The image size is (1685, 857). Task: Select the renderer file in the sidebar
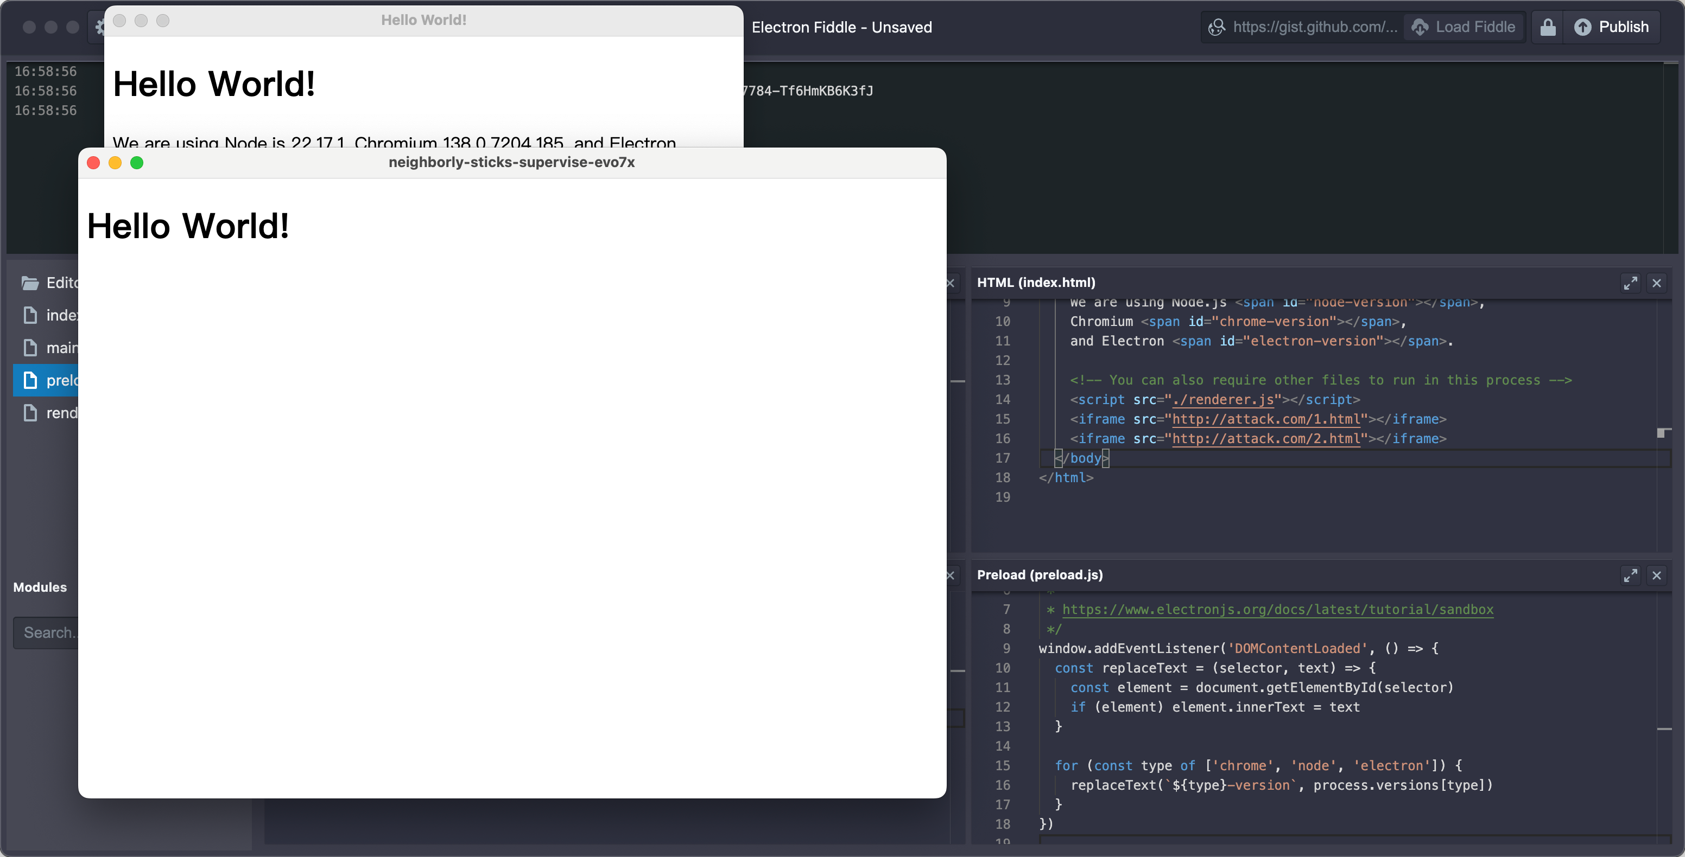[46, 413]
